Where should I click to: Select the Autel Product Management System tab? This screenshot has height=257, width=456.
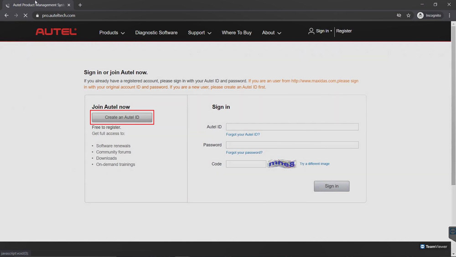(38, 5)
